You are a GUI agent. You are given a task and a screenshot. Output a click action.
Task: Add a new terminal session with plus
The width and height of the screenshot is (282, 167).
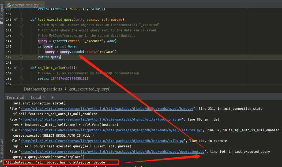pyautogui.click(x=52, y=97)
